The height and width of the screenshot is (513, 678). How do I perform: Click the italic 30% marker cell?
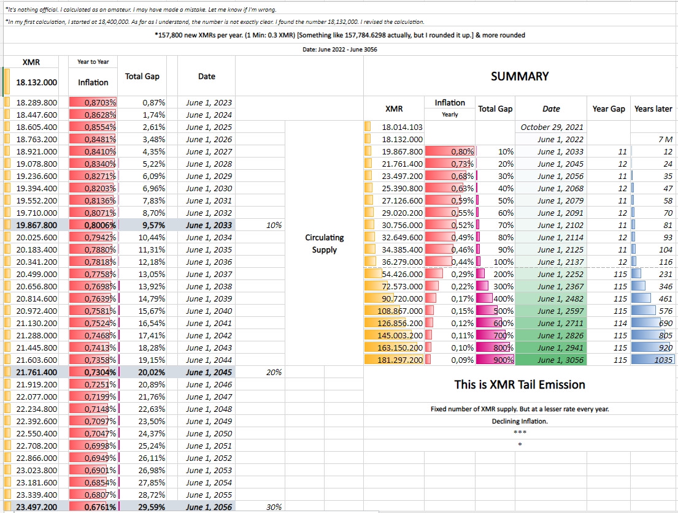point(260,507)
